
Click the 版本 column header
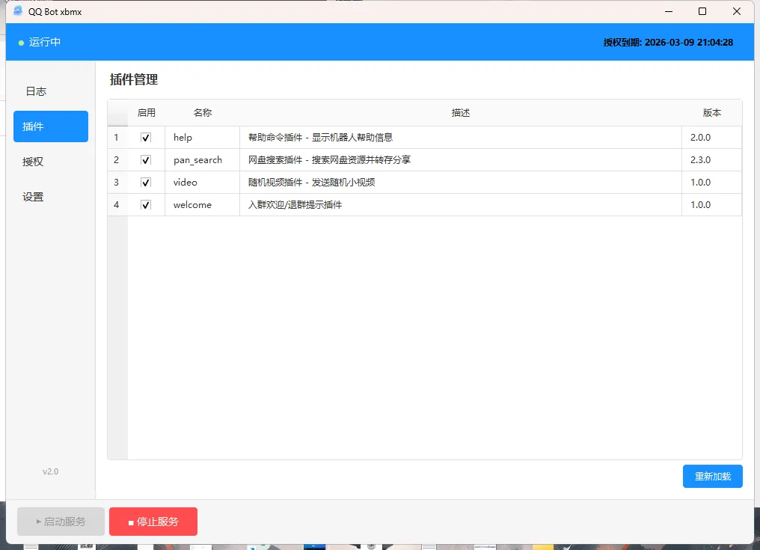click(x=712, y=112)
